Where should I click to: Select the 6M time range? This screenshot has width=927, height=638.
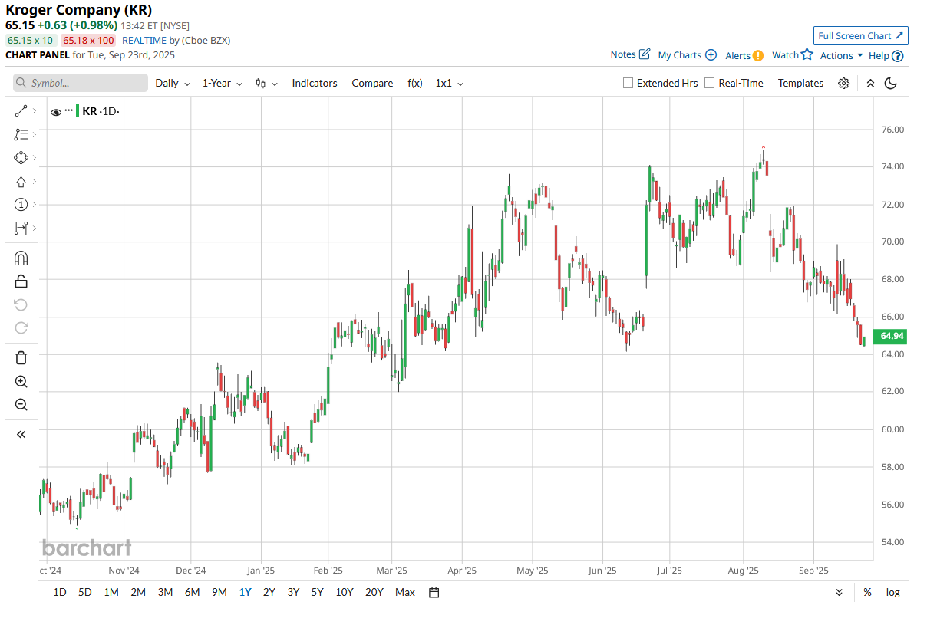[x=192, y=592]
